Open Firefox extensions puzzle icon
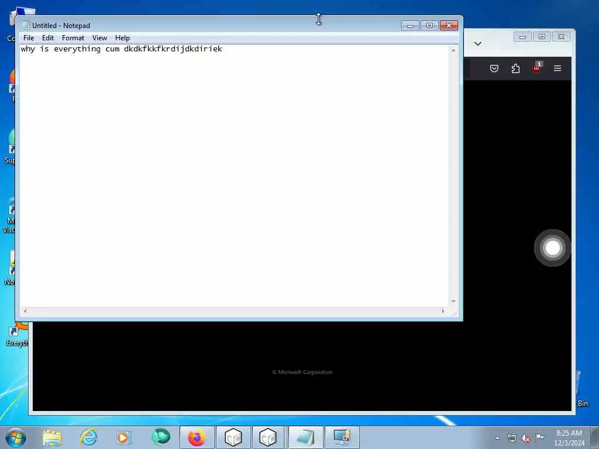The height and width of the screenshot is (449, 599). click(x=515, y=68)
